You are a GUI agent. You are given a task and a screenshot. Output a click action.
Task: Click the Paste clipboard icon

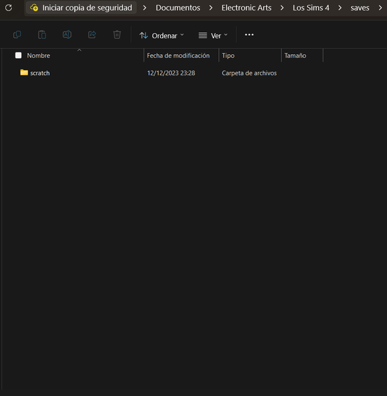pos(42,34)
